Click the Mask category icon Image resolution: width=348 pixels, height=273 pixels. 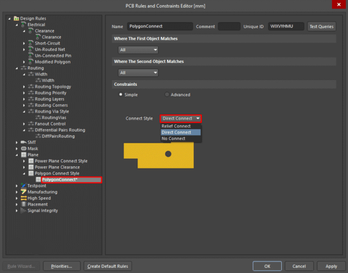pos(24,149)
